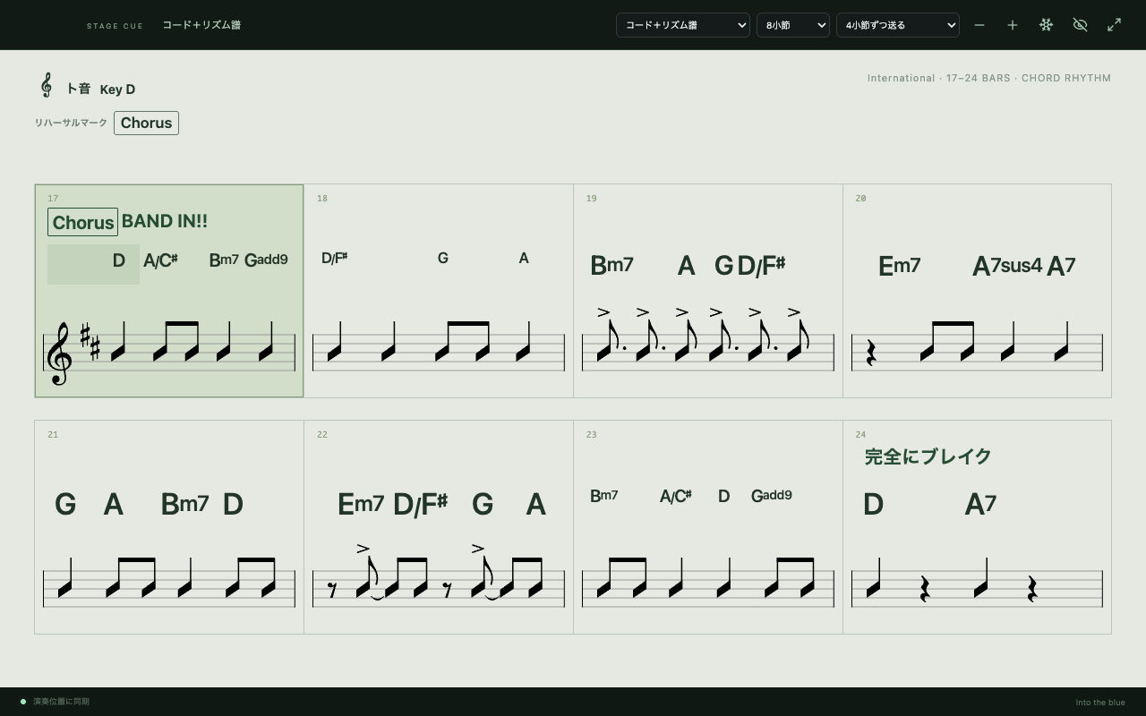Click the bar 19 accented rhythm staff
Image resolution: width=1146 pixels, height=716 pixels.
(708, 340)
